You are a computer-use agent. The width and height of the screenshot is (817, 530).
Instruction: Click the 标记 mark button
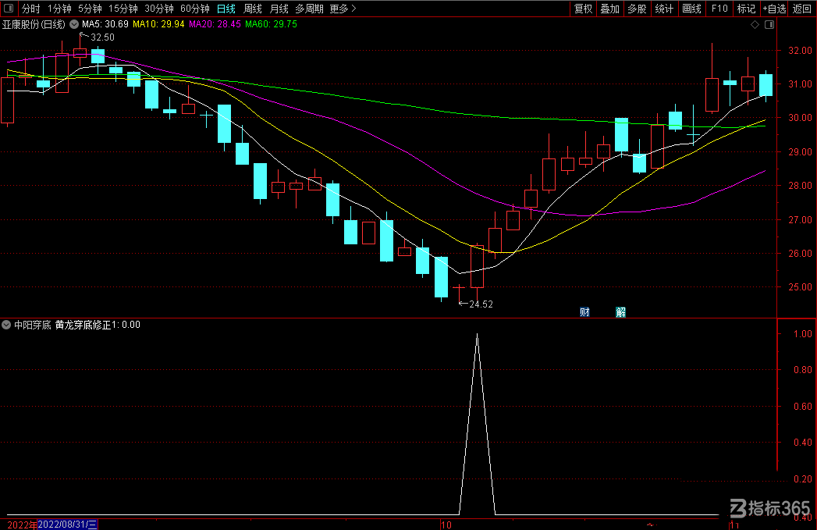(x=746, y=9)
